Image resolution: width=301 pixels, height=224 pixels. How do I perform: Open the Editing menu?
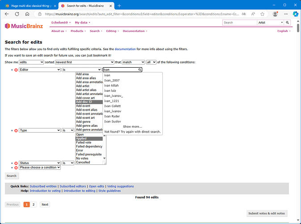coord(113,31)
